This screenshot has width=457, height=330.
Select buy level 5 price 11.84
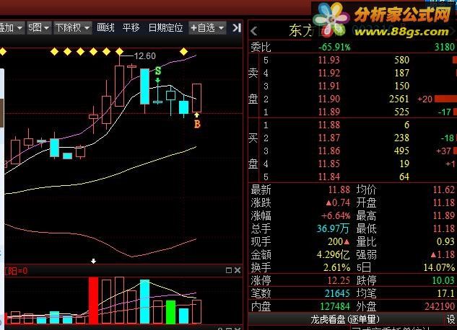[329, 177]
